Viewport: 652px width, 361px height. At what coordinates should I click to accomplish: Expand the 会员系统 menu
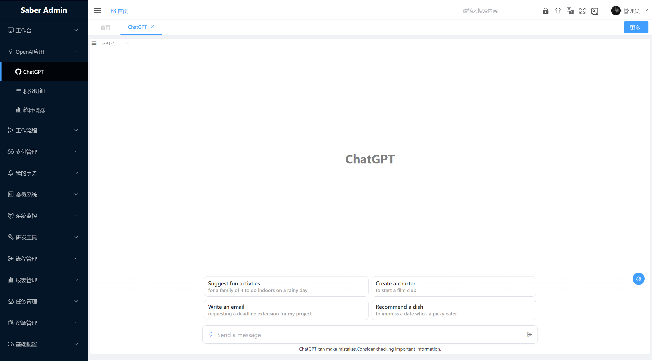pos(44,195)
